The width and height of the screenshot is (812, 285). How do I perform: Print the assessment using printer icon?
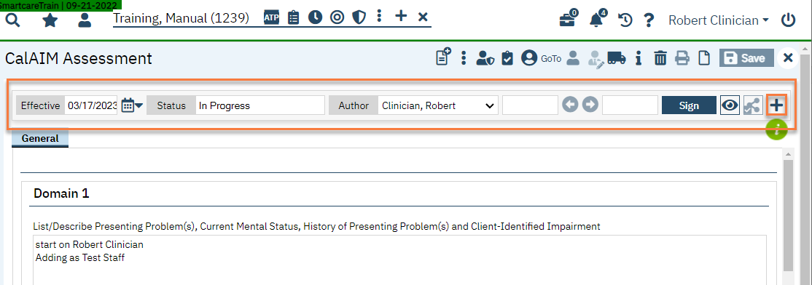coord(682,58)
